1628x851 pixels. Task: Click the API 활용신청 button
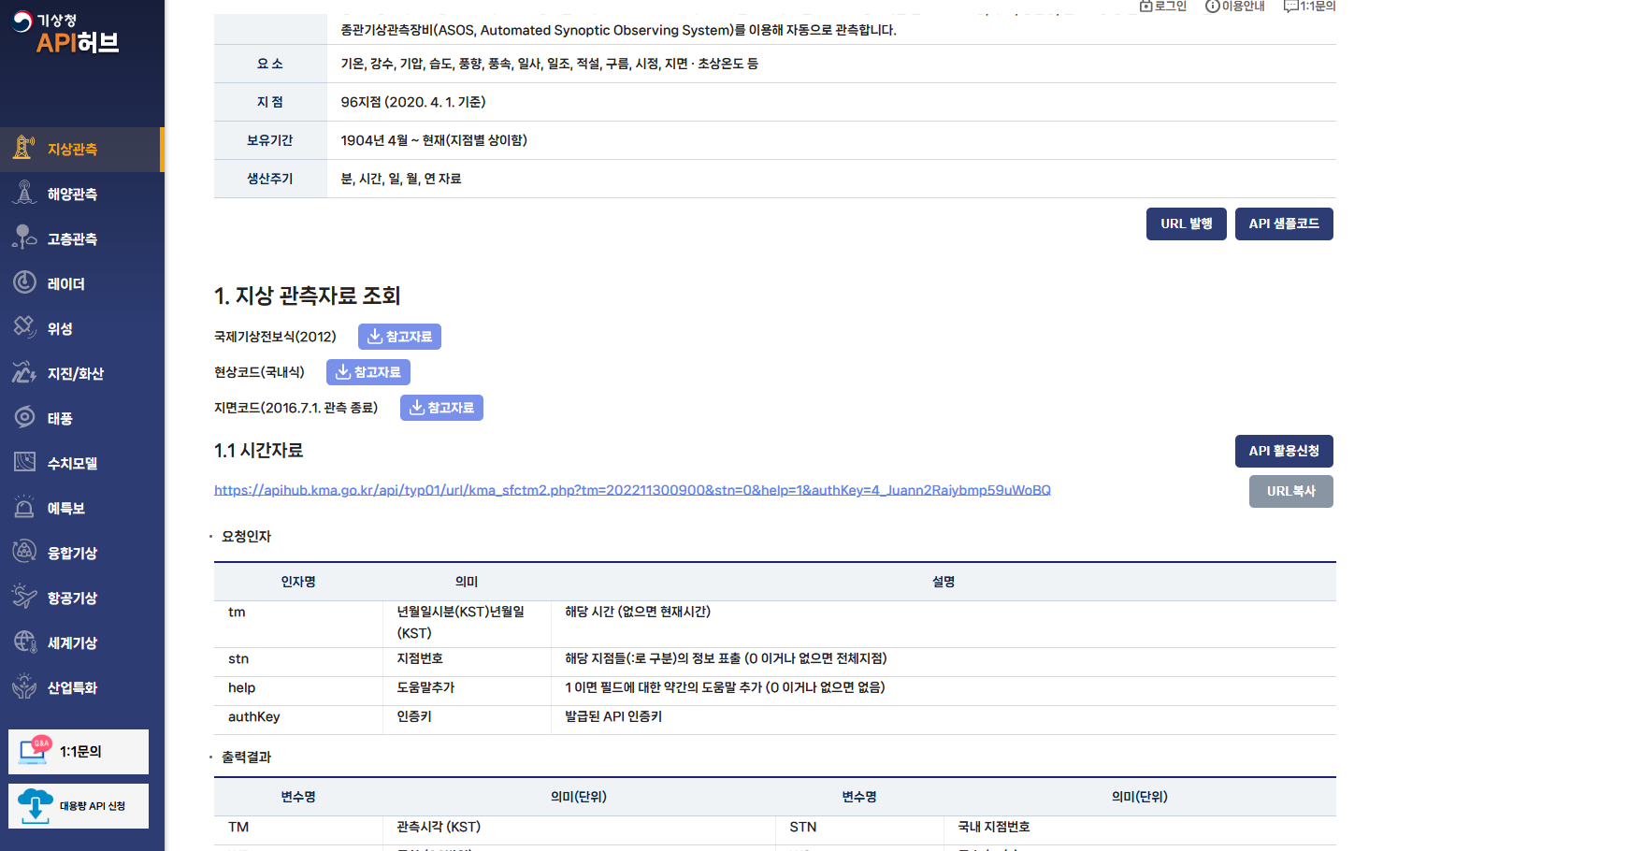click(1284, 451)
